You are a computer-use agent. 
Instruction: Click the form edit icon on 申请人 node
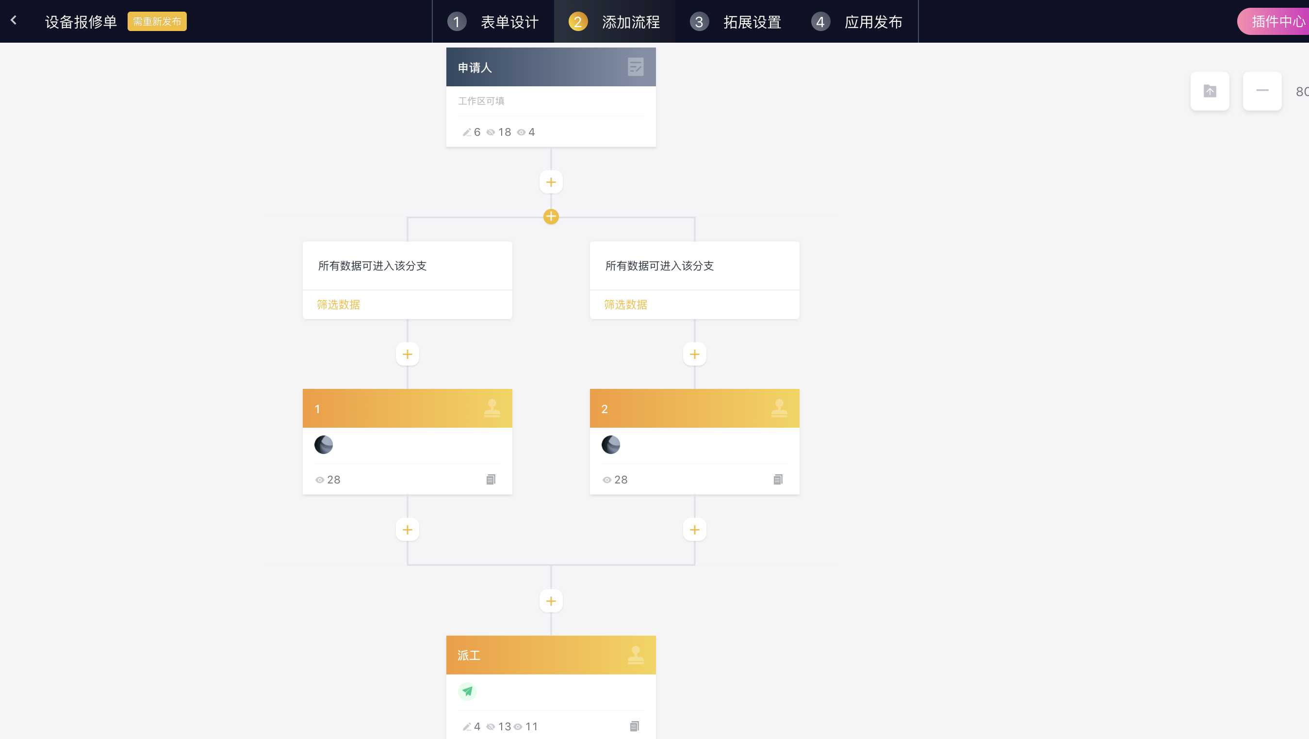click(x=636, y=67)
